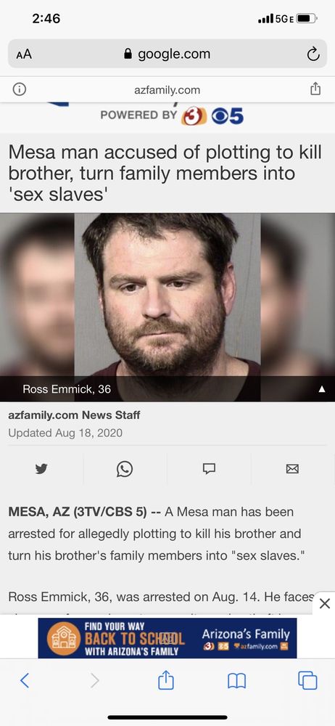Go back with Safari back arrow

[25, 680]
